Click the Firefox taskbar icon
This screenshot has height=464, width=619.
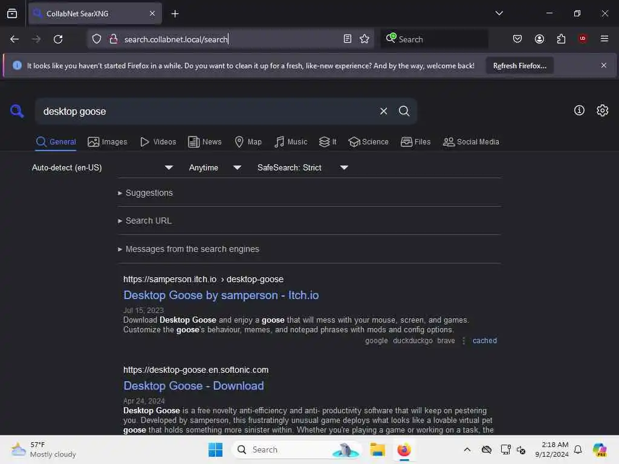coord(404,449)
